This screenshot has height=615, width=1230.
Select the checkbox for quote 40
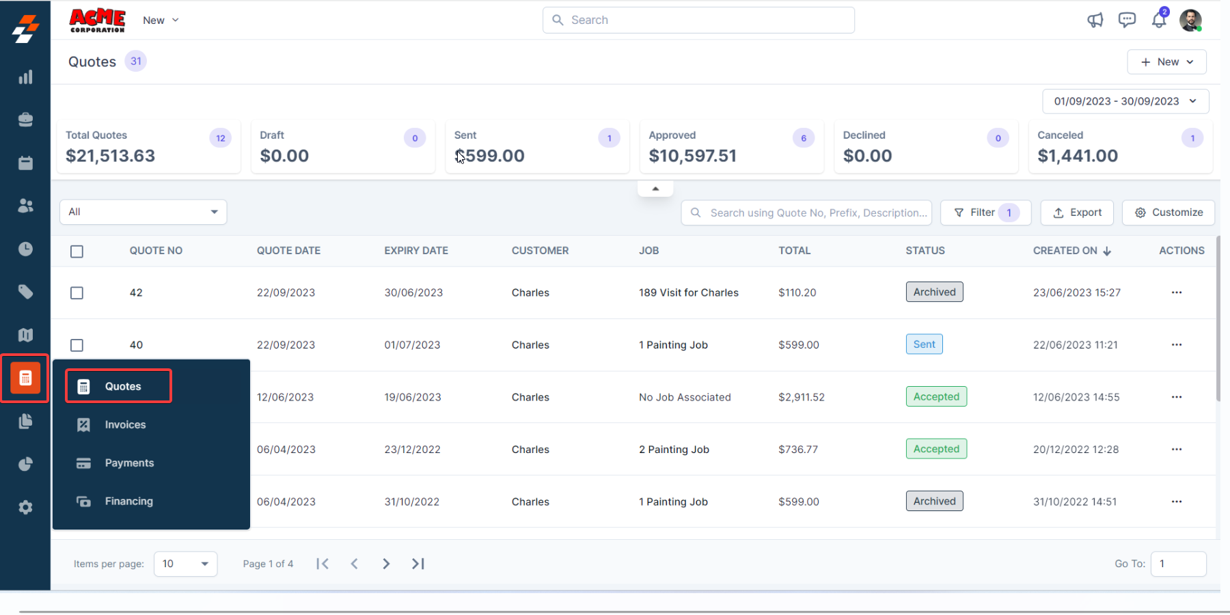pyautogui.click(x=77, y=345)
